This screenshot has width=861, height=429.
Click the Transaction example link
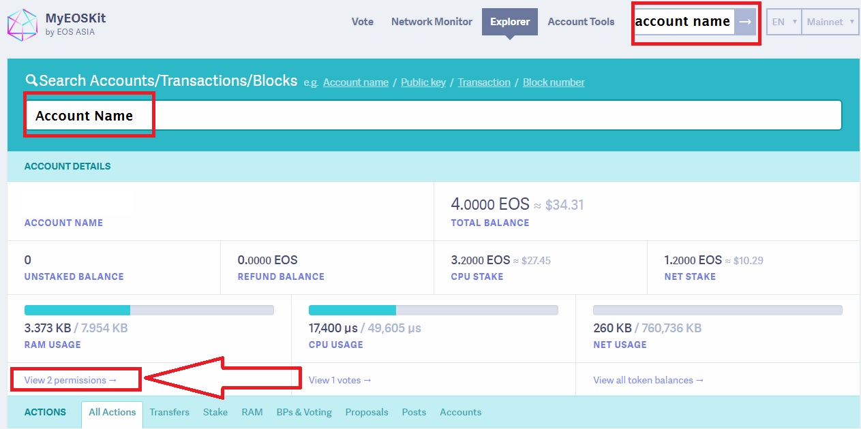pyautogui.click(x=484, y=82)
